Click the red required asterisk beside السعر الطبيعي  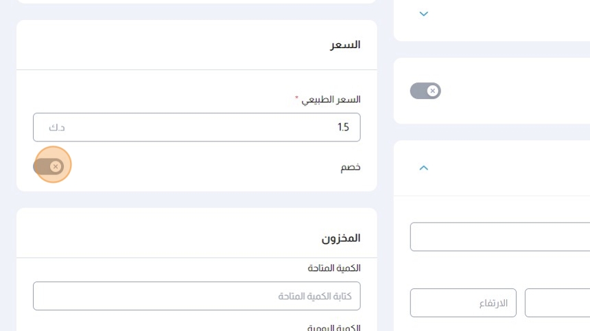coord(297,100)
